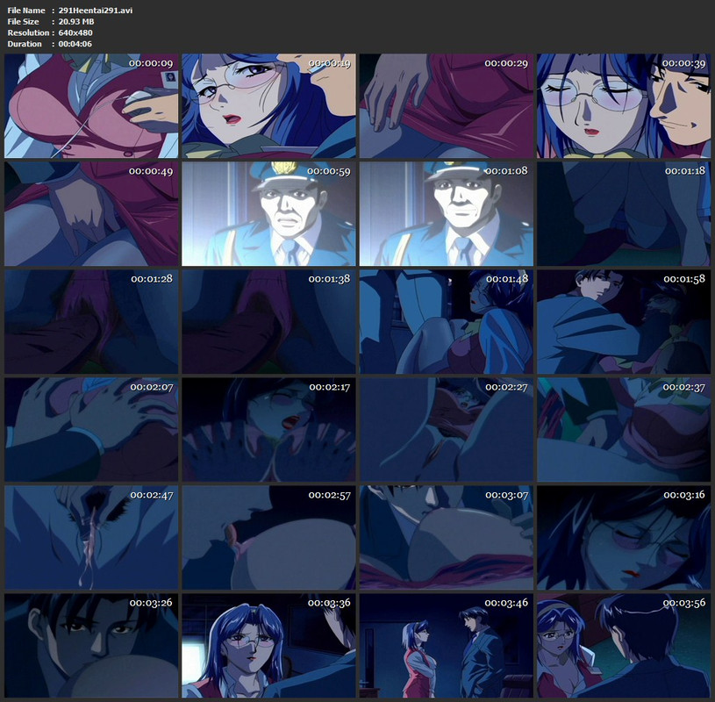The image size is (715, 702).
Task: View the thumbnail at 00:03:36
Action: pos(268,646)
